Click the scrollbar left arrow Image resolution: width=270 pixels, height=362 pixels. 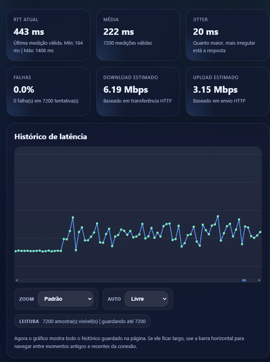pyautogui.click(x=17, y=280)
